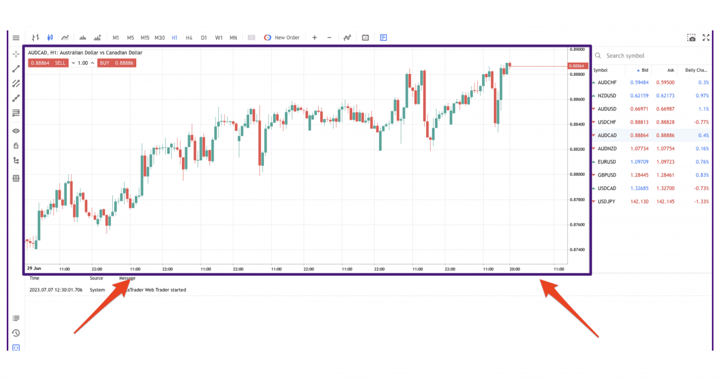Open the hamburger main menu

[x=15, y=37]
